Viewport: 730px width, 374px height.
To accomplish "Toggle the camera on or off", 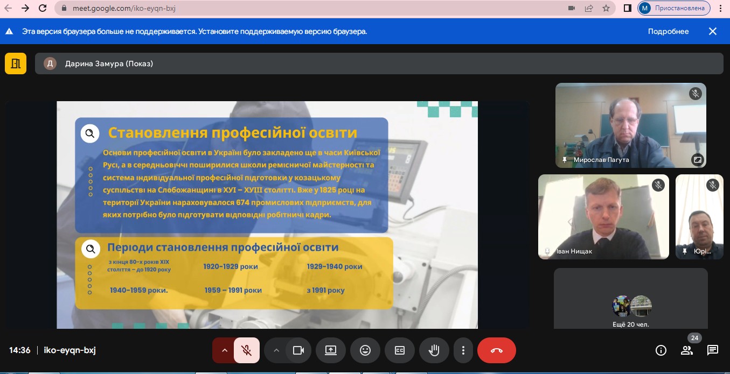I will coord(298,350).
